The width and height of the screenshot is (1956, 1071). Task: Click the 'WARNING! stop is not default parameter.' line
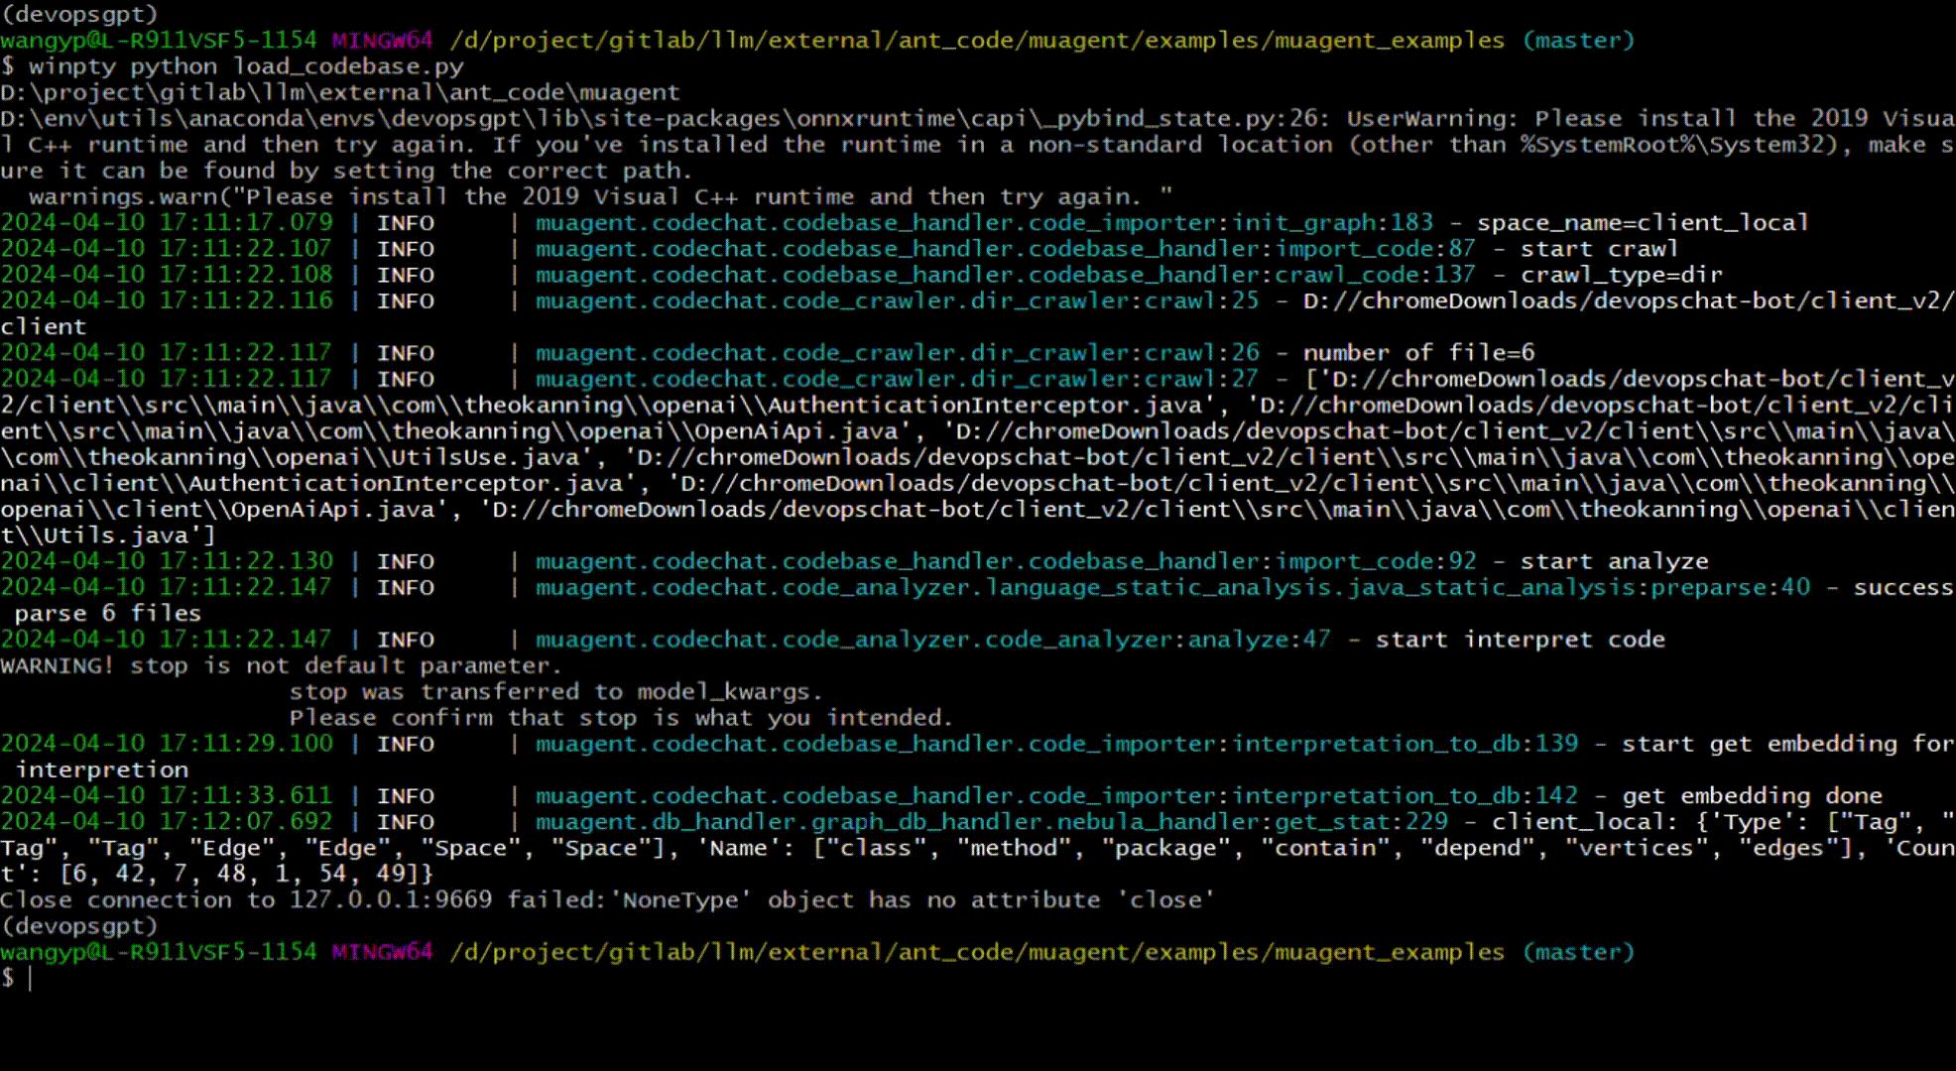[x=281, y=665]
